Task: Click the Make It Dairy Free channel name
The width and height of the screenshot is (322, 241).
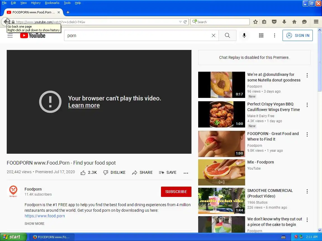Action: [261, 116]
